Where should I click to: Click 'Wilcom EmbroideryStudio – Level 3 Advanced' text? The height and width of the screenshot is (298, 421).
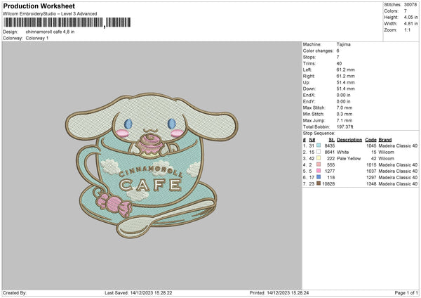50,14
